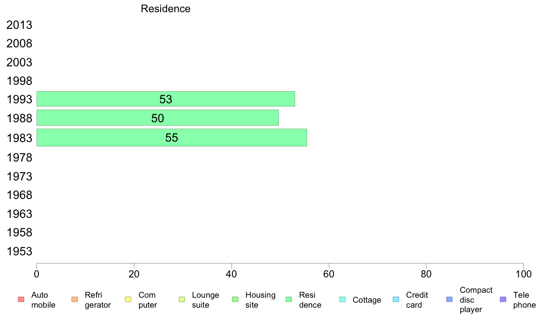Click the red Automobile legend swatch

tap(21, 300)
